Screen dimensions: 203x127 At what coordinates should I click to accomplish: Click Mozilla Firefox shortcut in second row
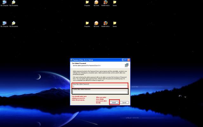pos(105,23)
